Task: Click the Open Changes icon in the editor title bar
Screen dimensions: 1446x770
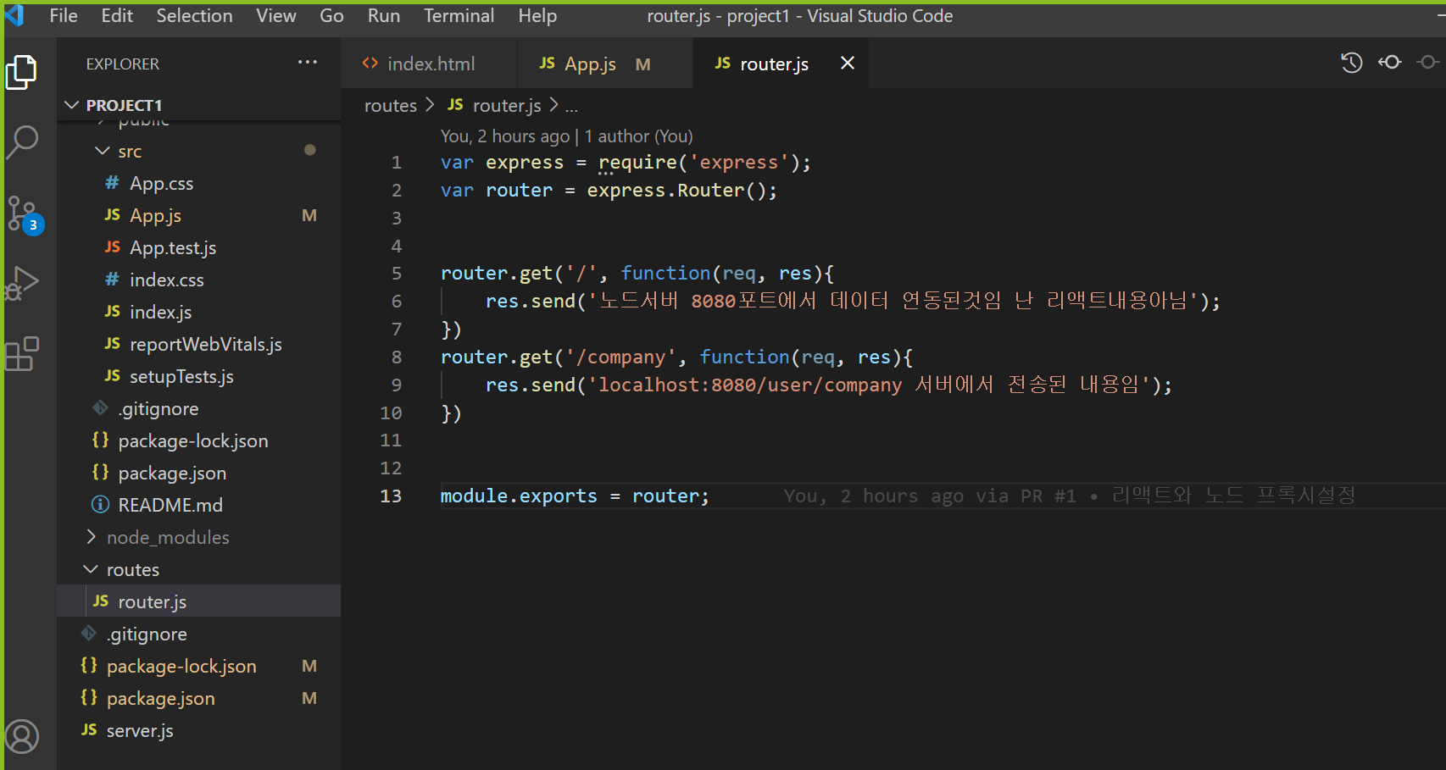Action: [1390, 62]
